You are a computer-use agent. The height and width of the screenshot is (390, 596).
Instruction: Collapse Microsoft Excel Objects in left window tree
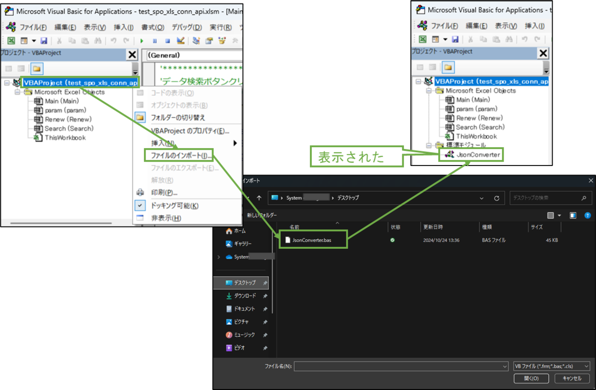coord(17,92)
